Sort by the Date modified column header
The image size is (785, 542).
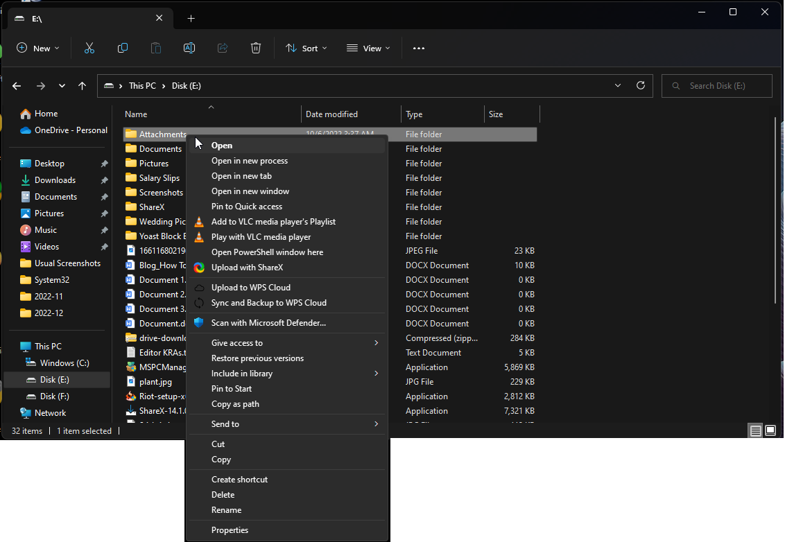(x=351, y=114)
